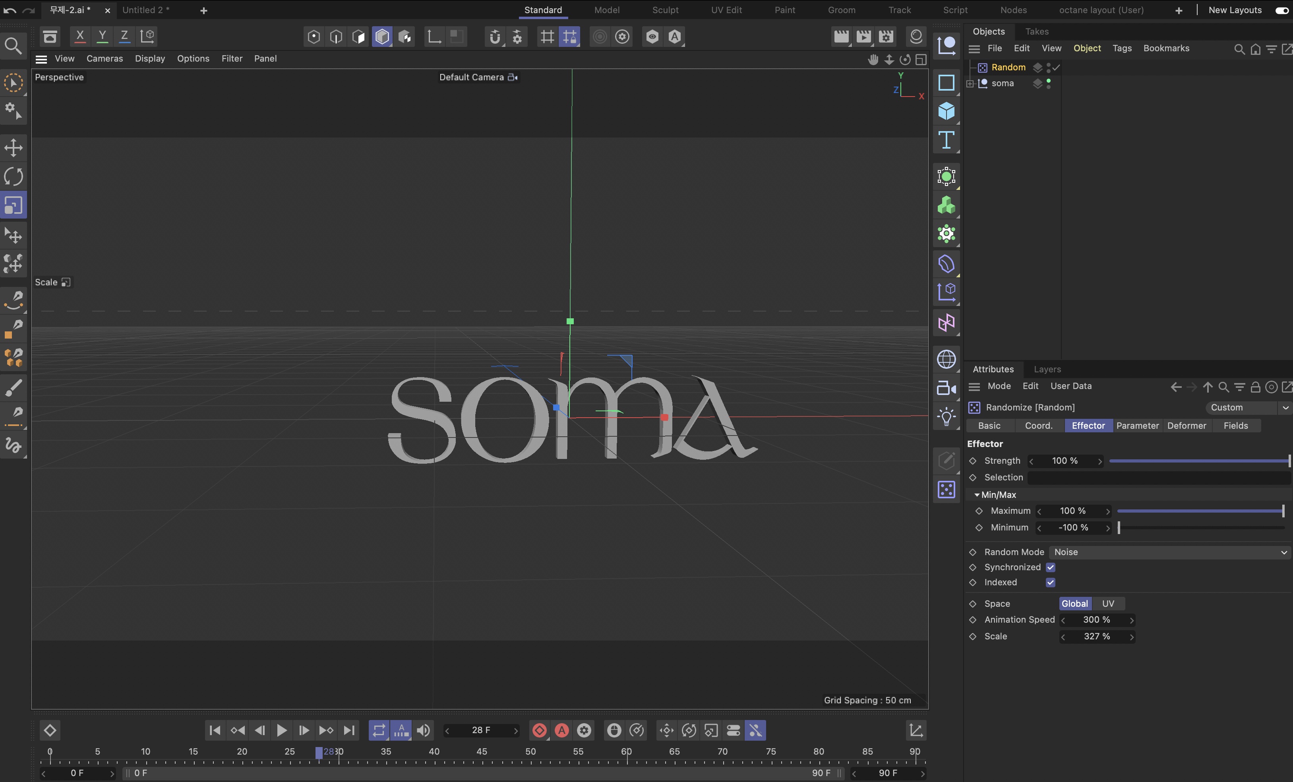Switch to Sculpt layout tab

pyautogui.click(x=665, y=10)
